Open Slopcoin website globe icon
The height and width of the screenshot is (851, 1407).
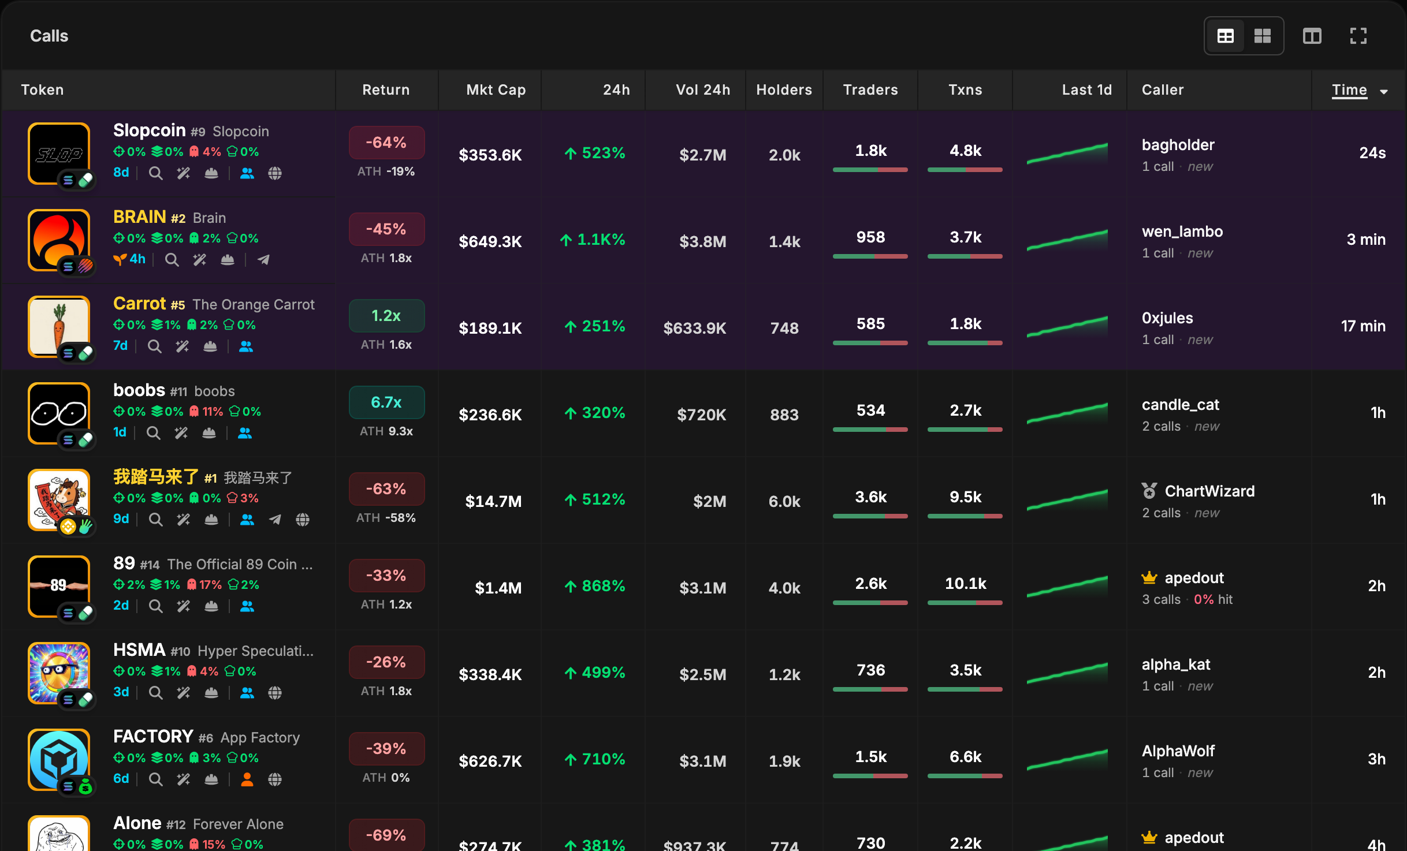coord(275,173)
